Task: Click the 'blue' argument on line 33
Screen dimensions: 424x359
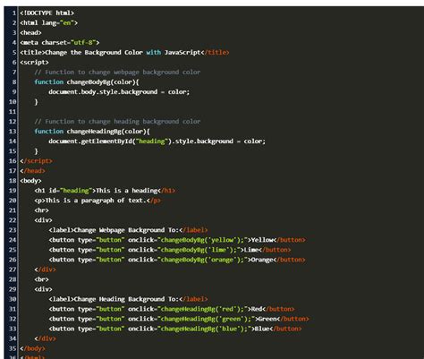Action: tap(229, 328)
